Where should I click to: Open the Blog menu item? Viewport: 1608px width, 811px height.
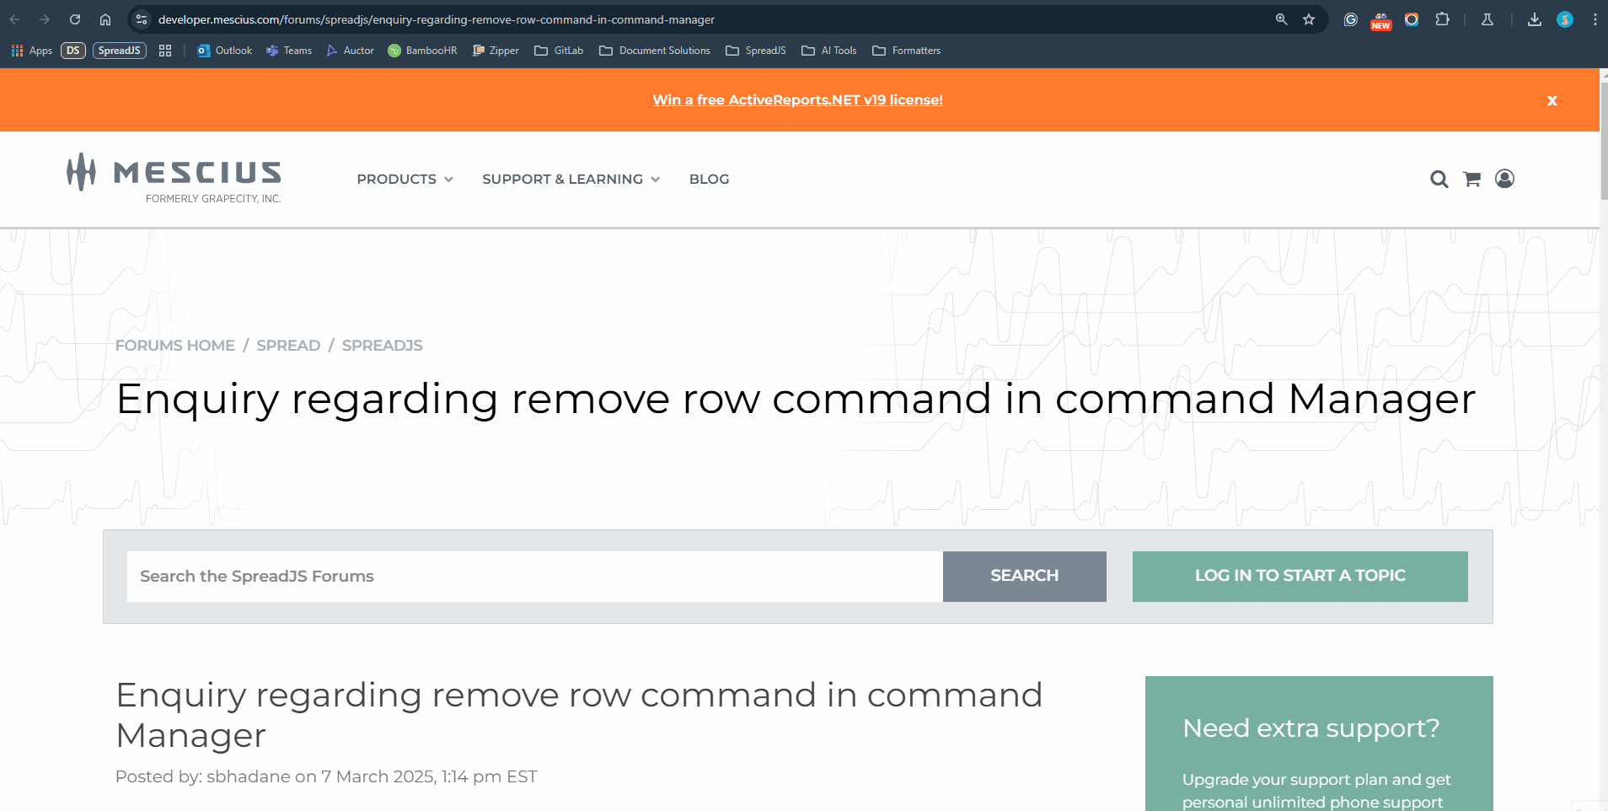710,179
